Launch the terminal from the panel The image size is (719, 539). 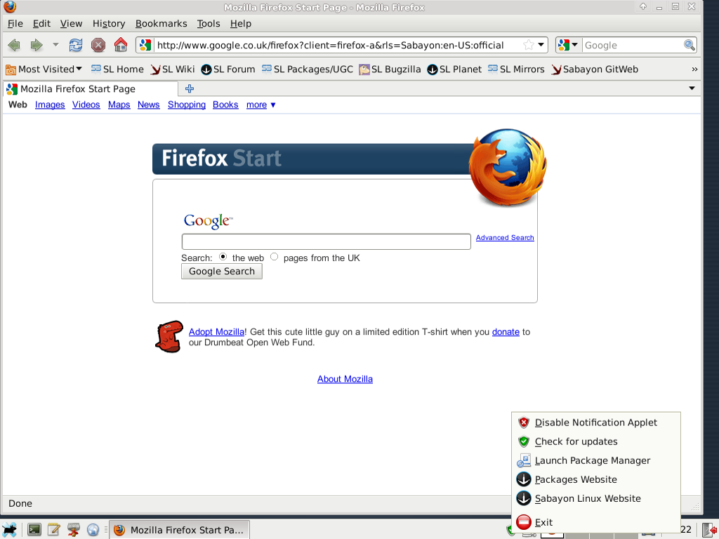click(34, 530)
